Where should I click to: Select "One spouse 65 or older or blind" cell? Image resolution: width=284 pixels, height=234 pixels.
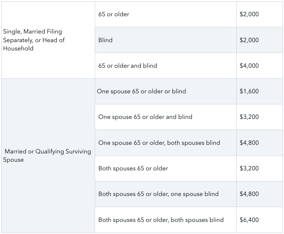pos(141,91)
